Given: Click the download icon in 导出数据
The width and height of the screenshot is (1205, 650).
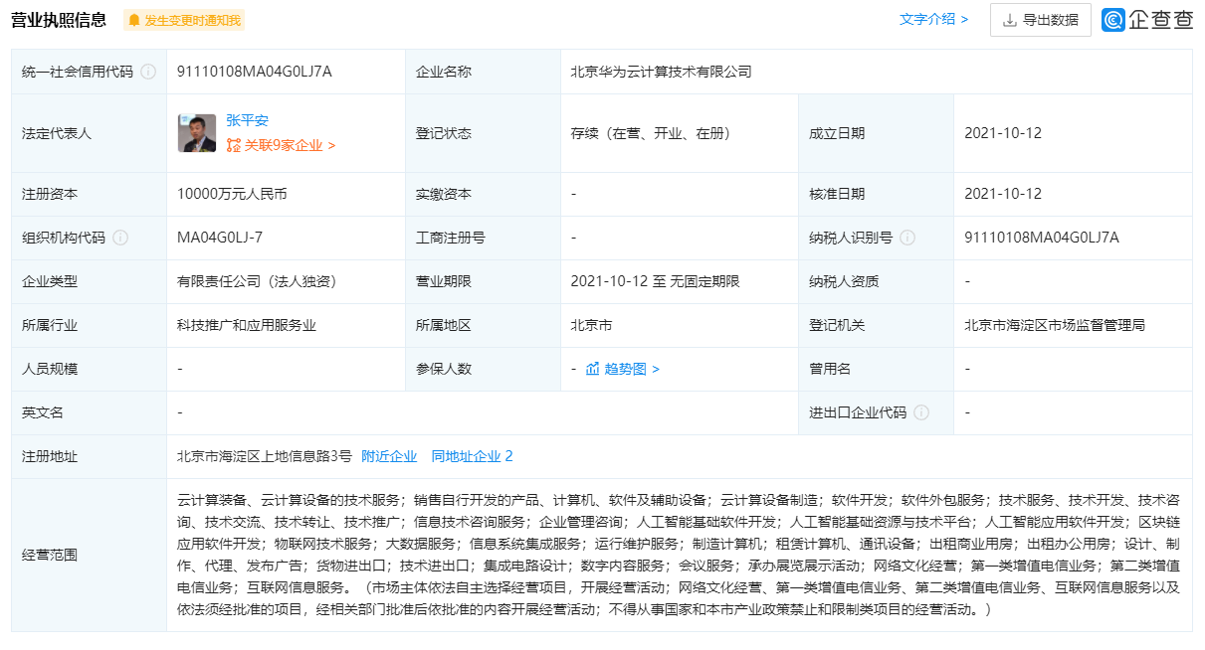Looking at the screenshot, I should [x=1010, y=20].
